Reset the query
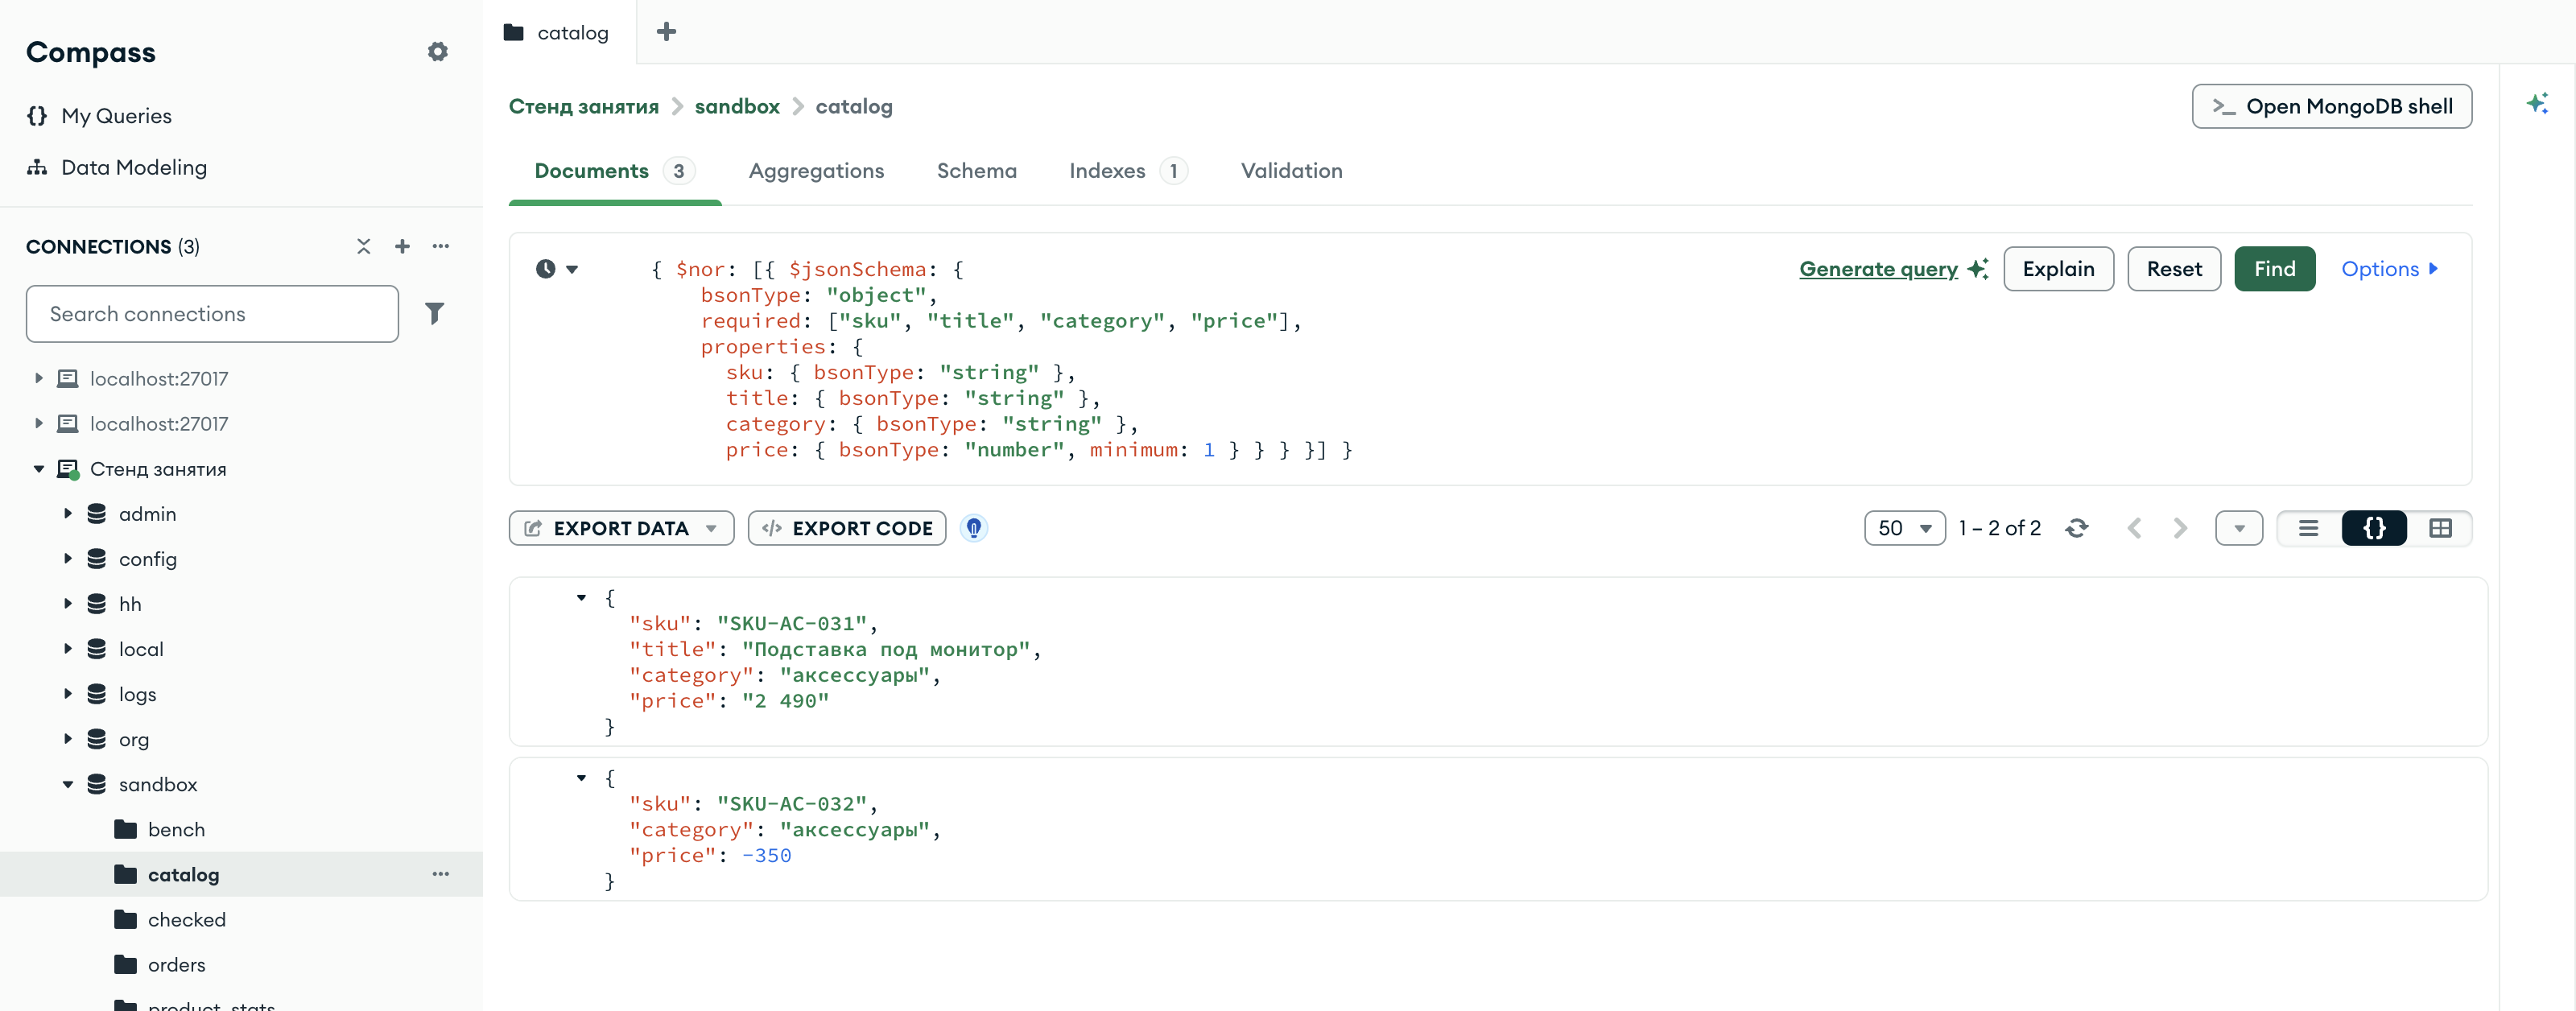2576x1011 pixels. (x=2173, y=269)
